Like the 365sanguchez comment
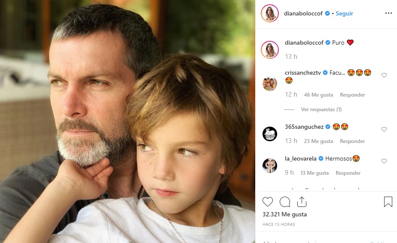This screenshot has height=243, width=397. (x=384, y=129)
